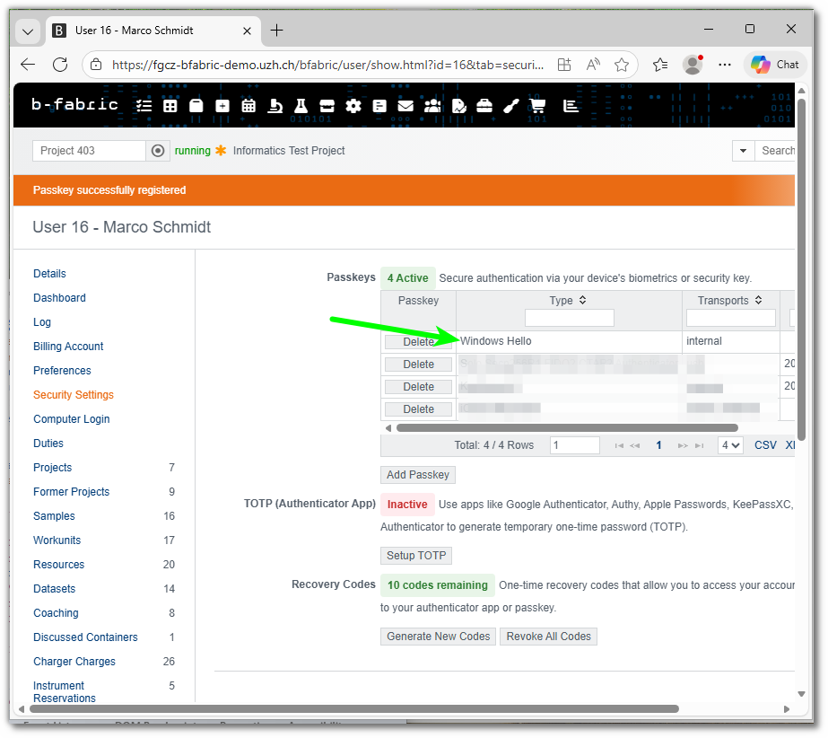Open the Charger Charges sidebar link
This screenshot has height=738, width=828.
click(74, 662)
